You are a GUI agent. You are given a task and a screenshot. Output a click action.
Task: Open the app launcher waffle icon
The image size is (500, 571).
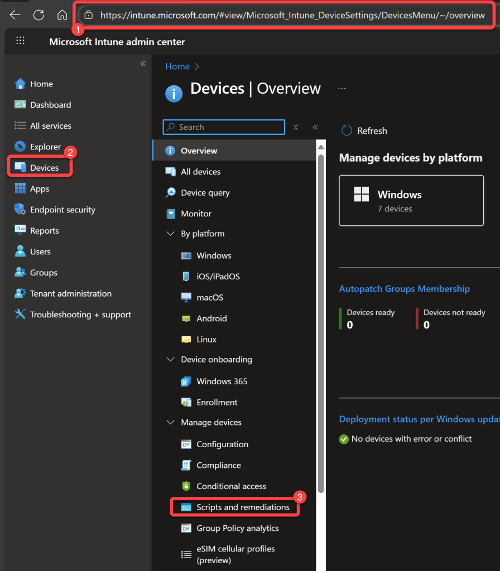tap(21, 41)
